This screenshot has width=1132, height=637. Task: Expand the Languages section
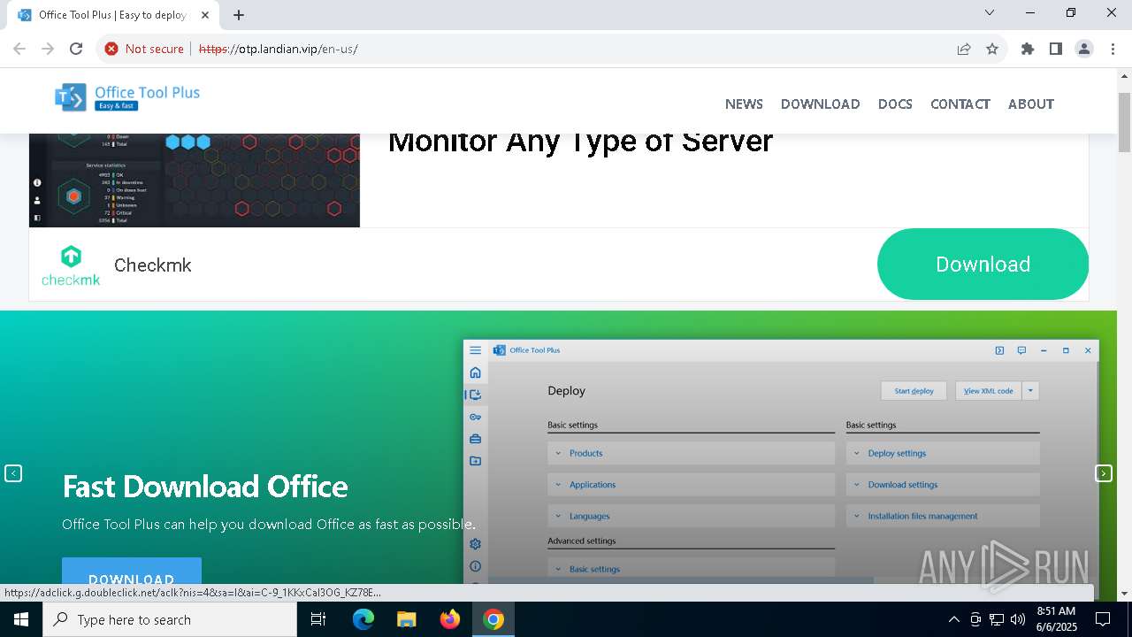coord(691,516)
